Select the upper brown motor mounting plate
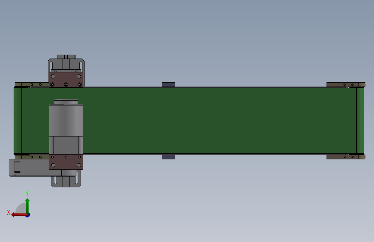This screenshot has height=242, width=374. click(66, 80)
